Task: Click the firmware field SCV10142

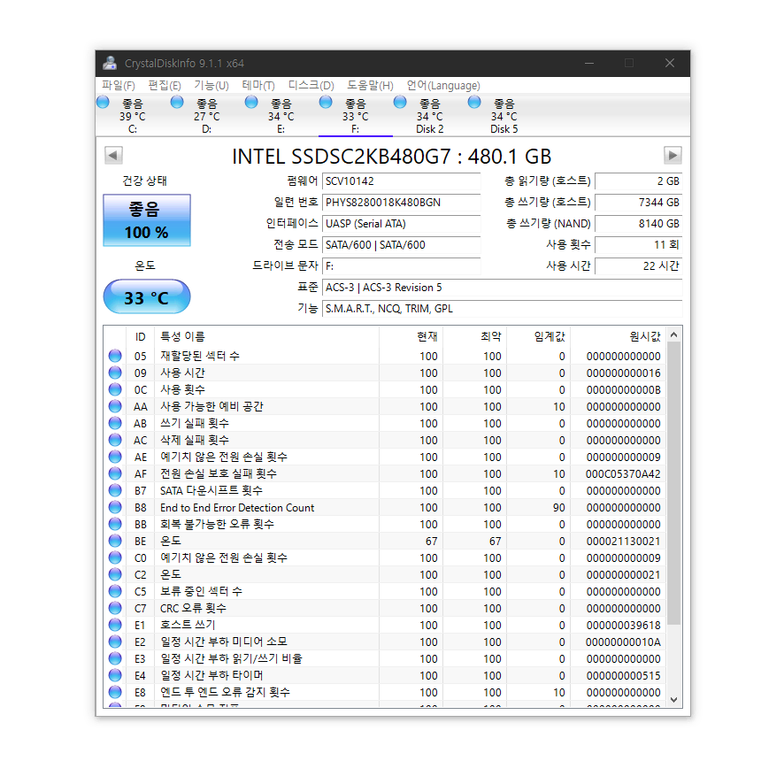Action: tap(402, 181)
